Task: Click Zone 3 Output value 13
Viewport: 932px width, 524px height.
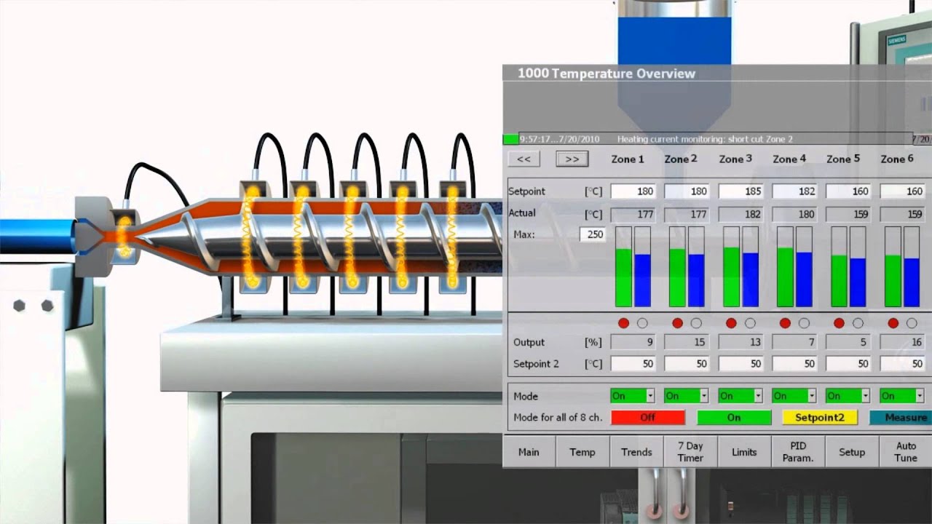Action: [x=741, y=342]
